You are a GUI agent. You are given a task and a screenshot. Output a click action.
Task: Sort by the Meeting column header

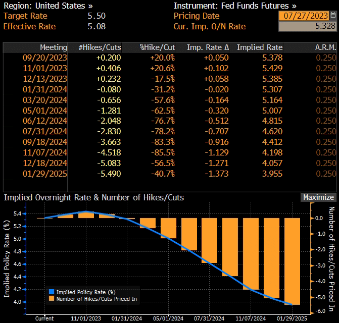[35, 47]
